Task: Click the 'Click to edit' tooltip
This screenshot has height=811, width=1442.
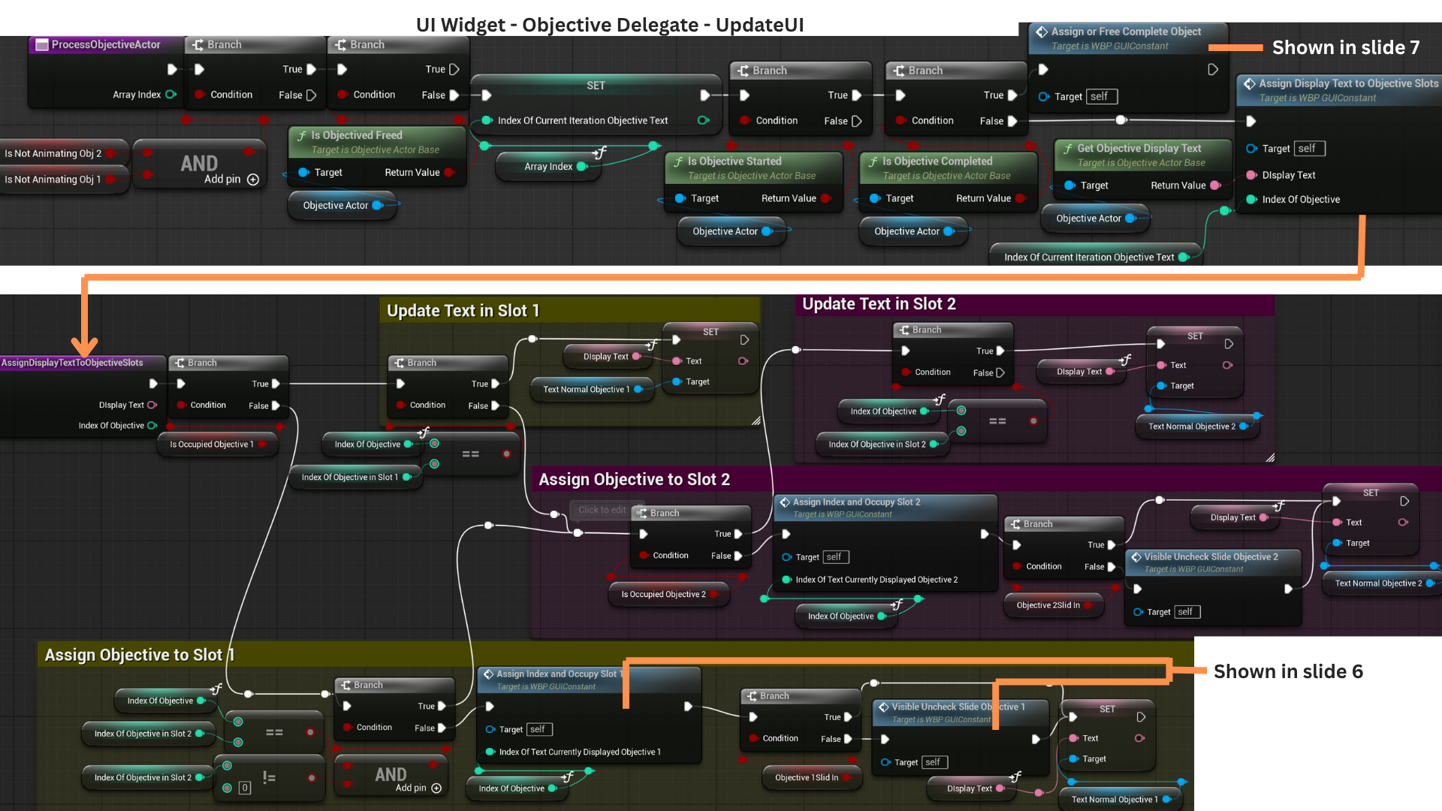Action: 602,510
